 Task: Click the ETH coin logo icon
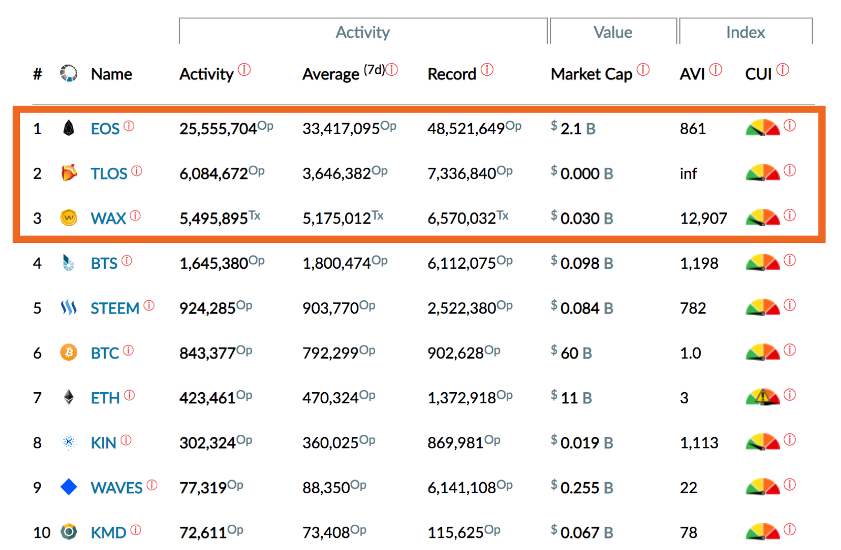(69, 397)
